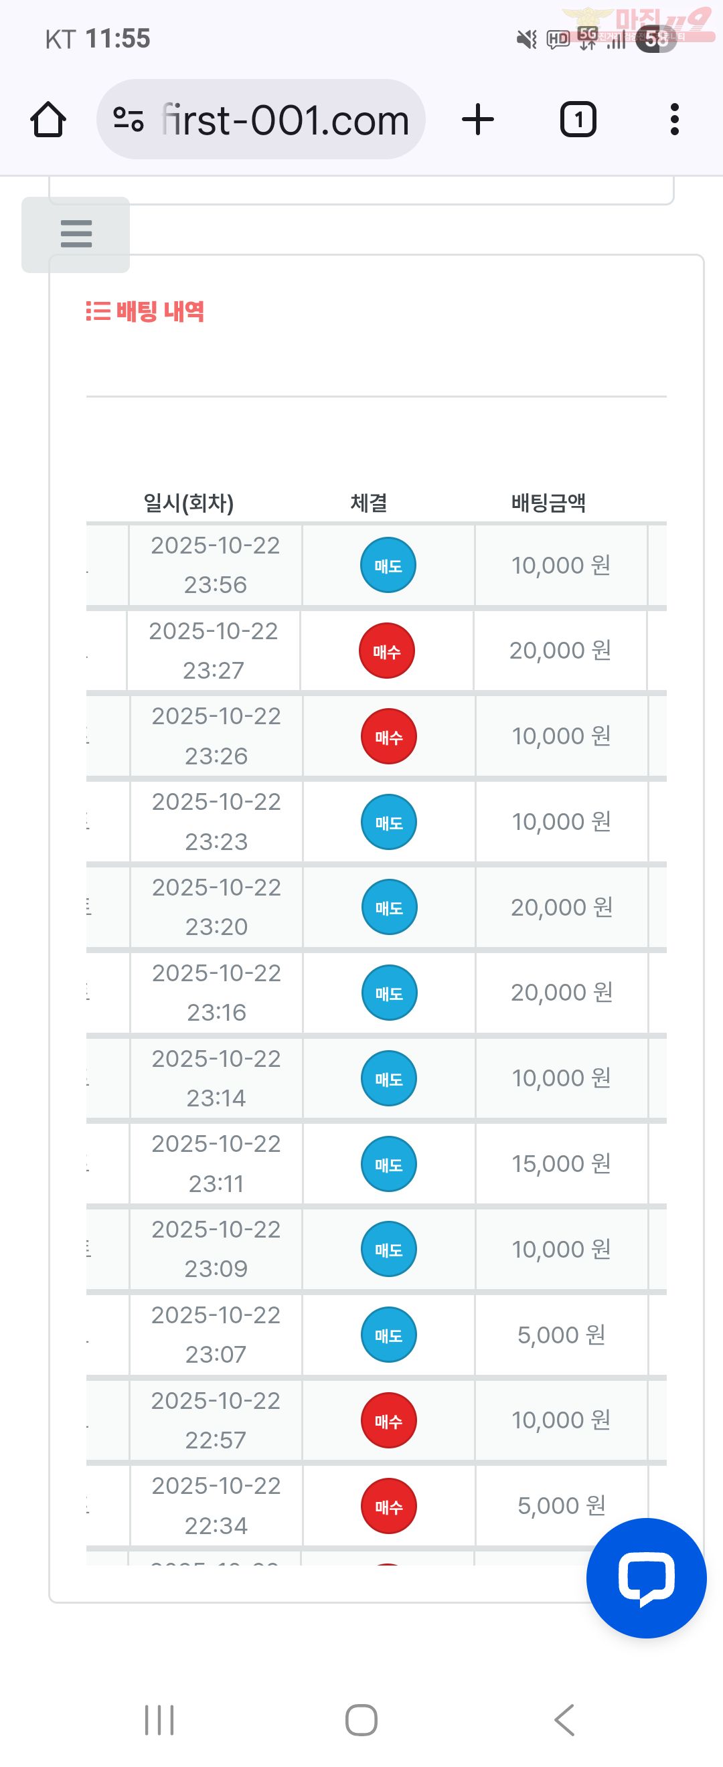This screenshot has height=1767, width=723.
Task: Tap the Android back button
Action: click(x=564, y=1719)
